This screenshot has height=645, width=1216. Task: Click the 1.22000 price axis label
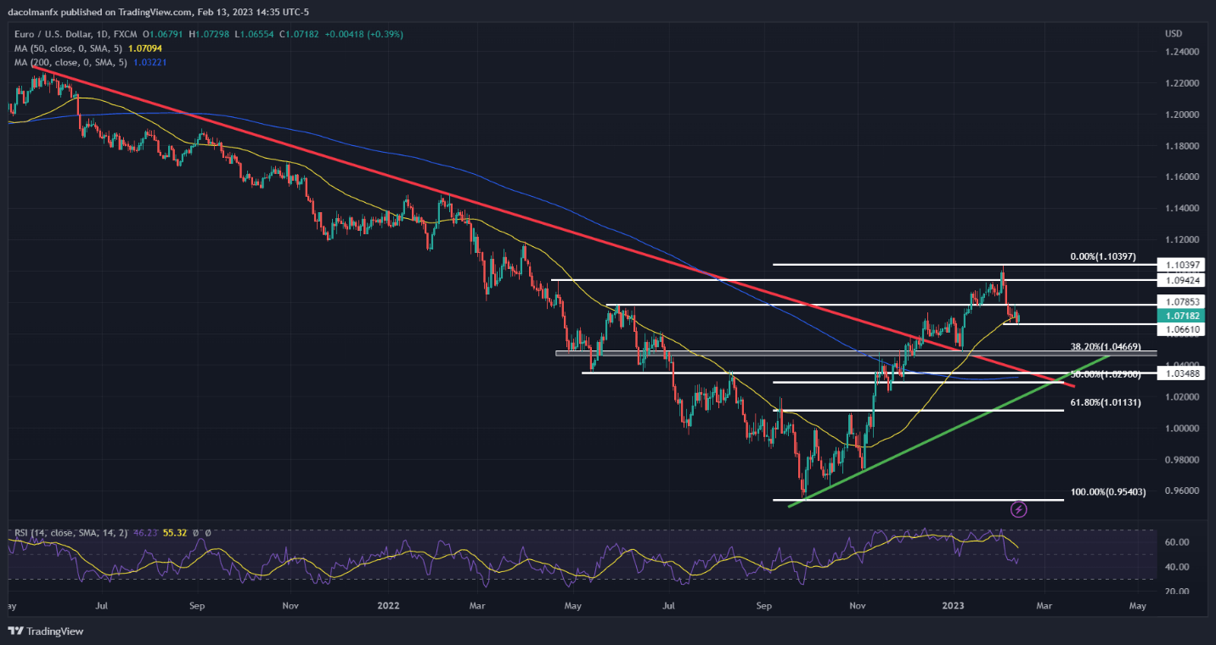(1180, 83)
